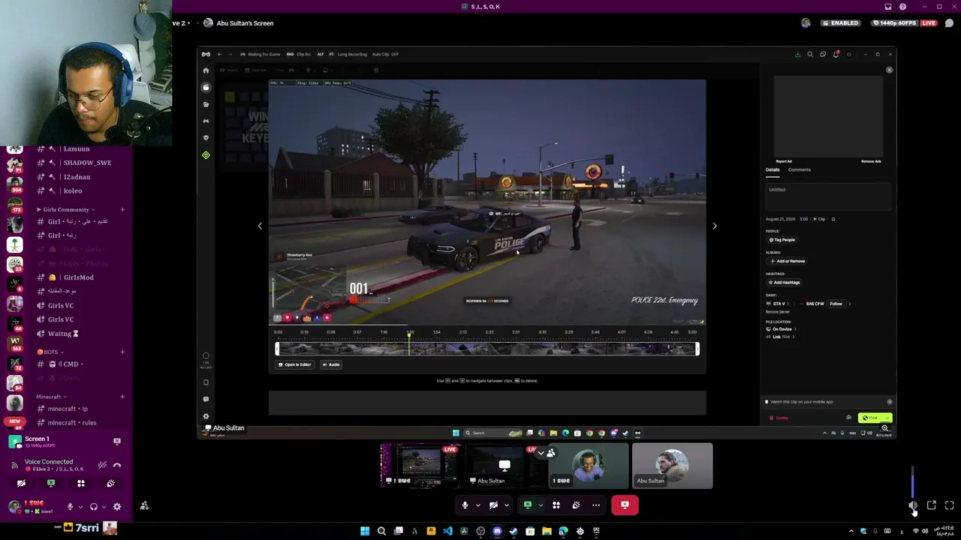Open Activities launcher in the voice panel
Screen dimensions: 961x540
[x=81, y=484]
